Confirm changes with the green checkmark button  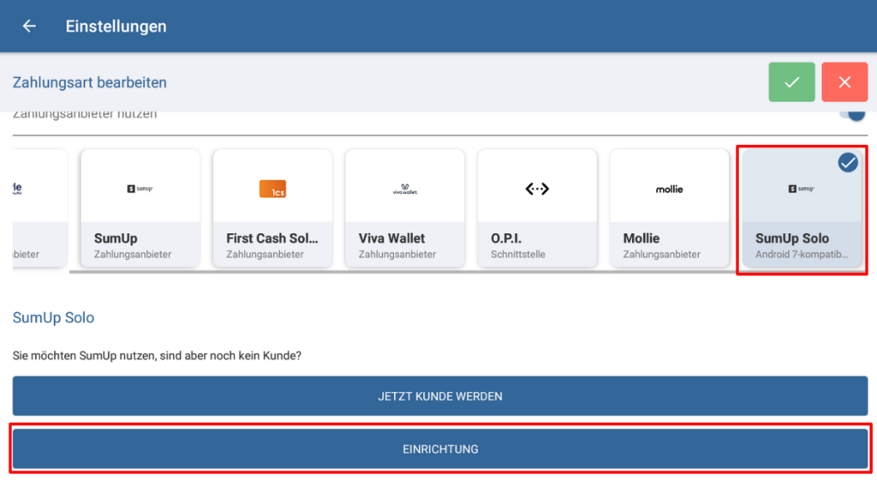[x=791, y=82]
